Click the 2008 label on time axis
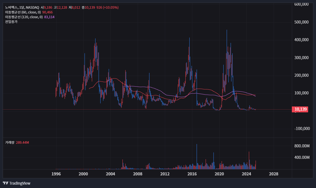316x188 pixels. [x=138, y=174]
